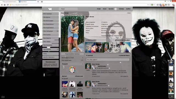The width and height of the screenshot is (176, 99).
Task: Start the music player with the round play button
Action: click(116, 9)
